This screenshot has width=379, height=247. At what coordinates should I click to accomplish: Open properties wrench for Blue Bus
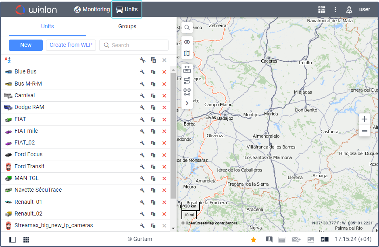click(142, 72)
